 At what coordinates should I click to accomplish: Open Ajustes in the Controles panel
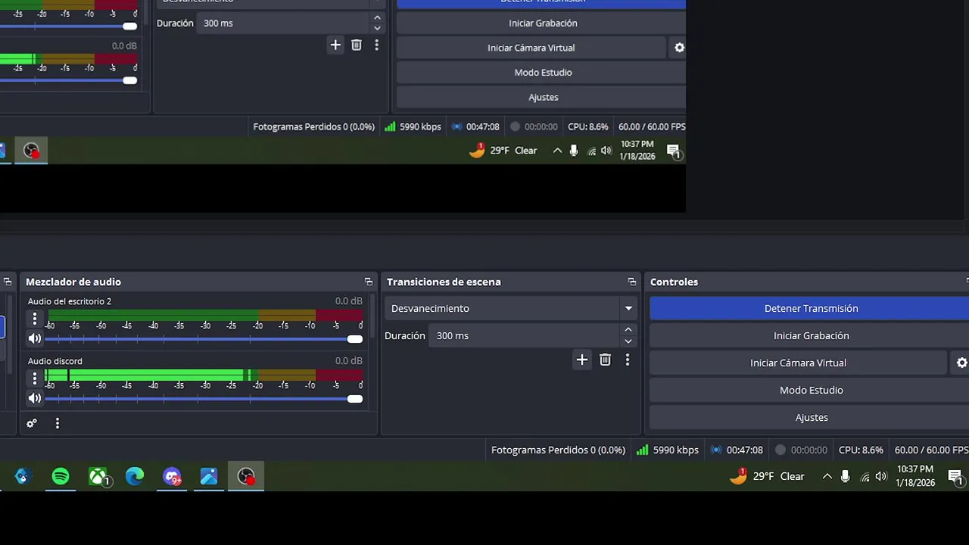pyautogui.click(x=811, y=417)
